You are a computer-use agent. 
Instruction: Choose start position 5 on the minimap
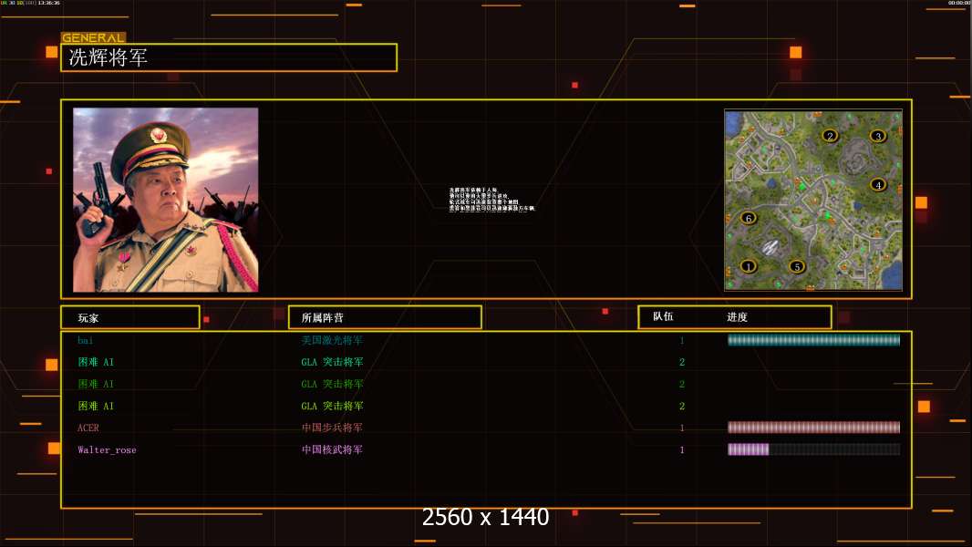(x=797, y=266)
